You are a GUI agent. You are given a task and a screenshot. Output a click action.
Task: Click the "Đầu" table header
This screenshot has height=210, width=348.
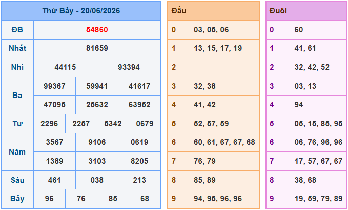click(x=179, y=11)
